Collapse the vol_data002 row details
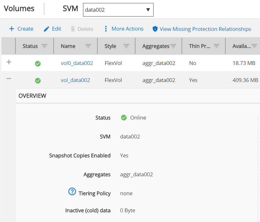This screenshot has height=222, width=260. (9, 79)
